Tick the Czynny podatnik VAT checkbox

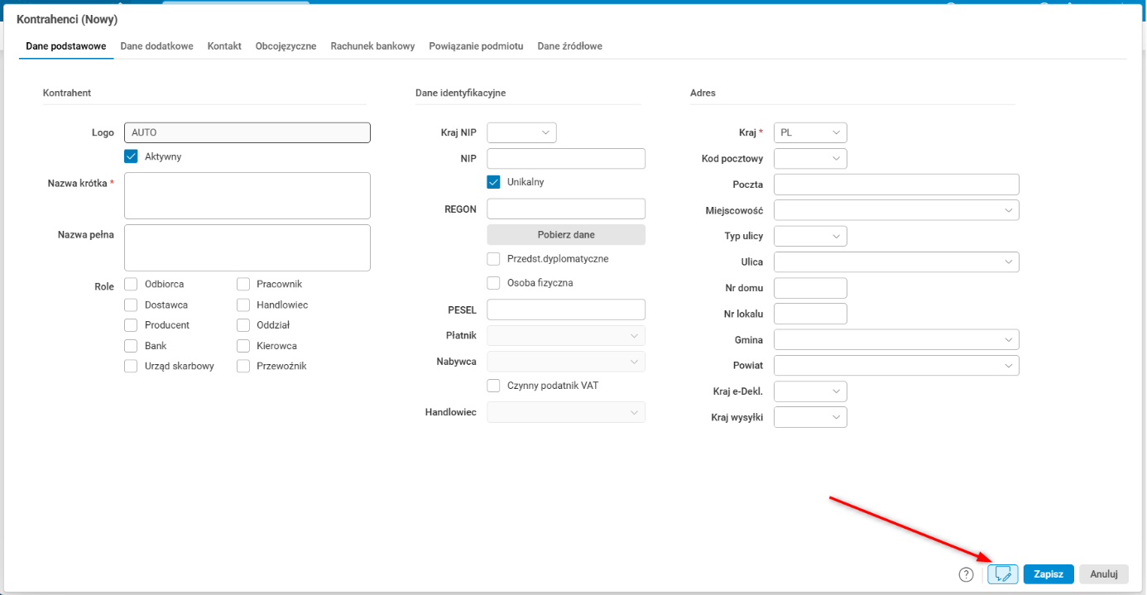coord(494,386)
